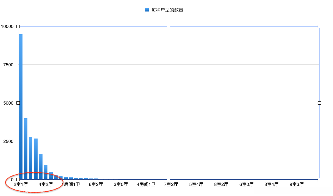Screen dimensions: 333x196
Task: Select the 4室2厅 x-axis label
Action: tap(46, 185)
